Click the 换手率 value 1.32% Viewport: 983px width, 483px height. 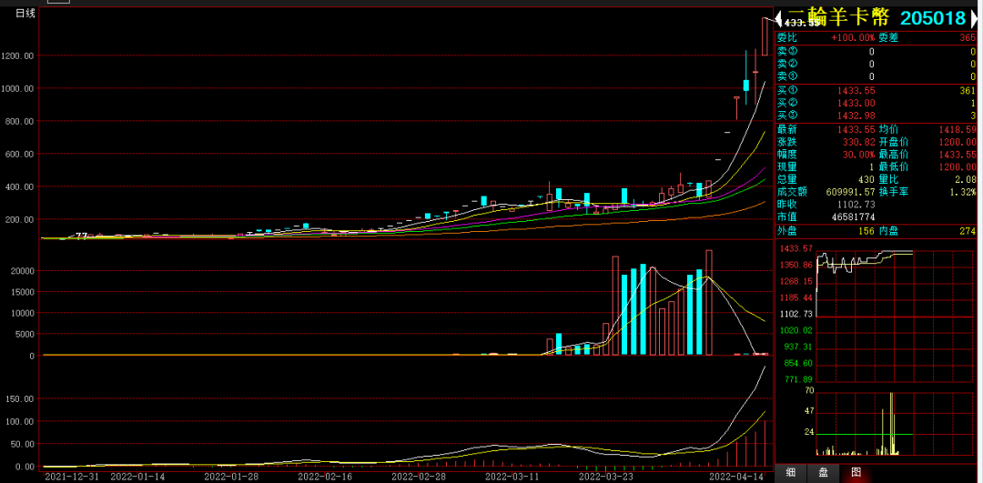[x=963, y=192]
